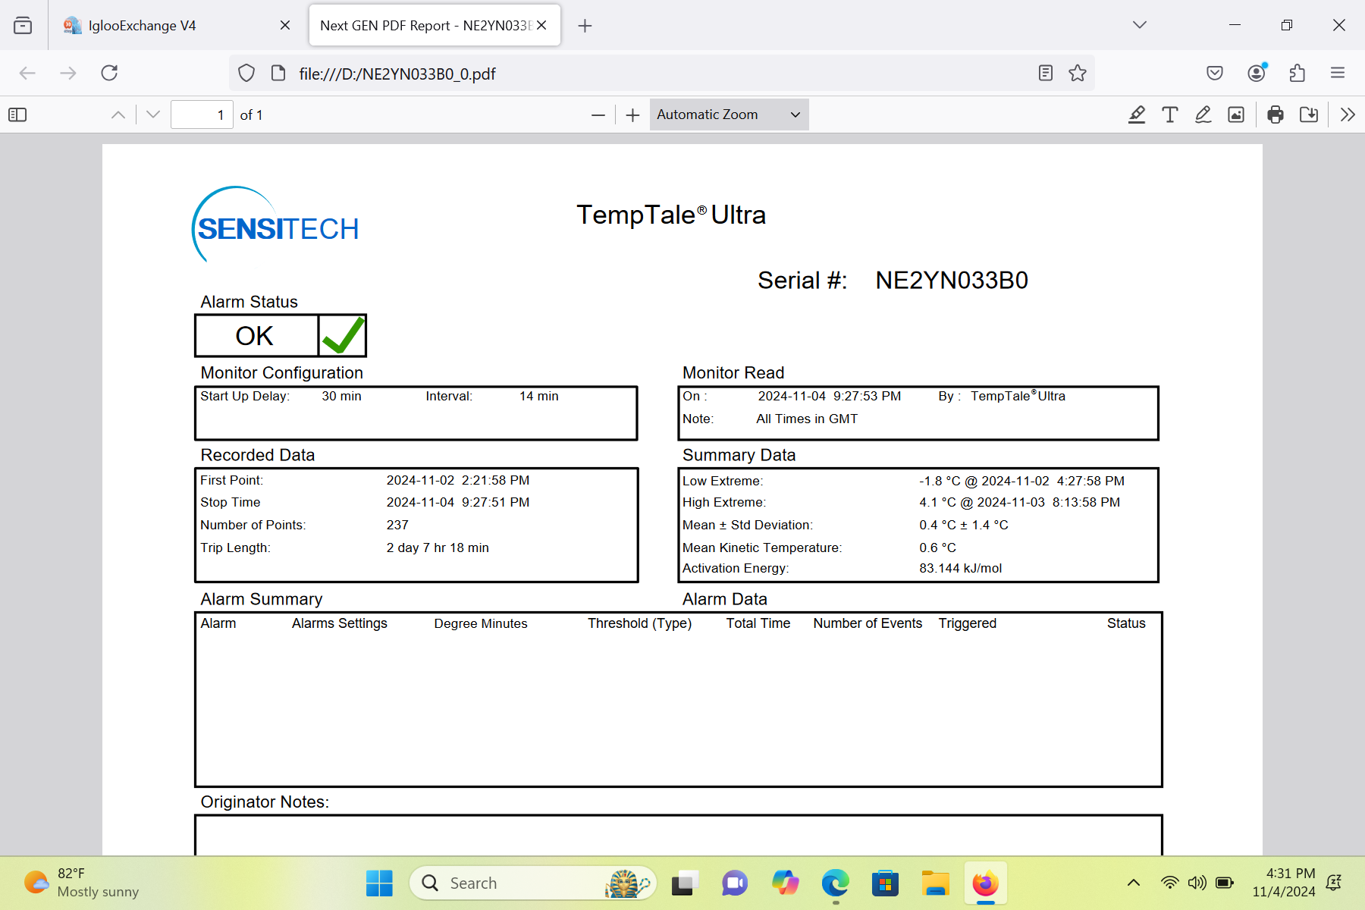This screenshot has width=1365, height=910.
Task: Open the Extensions puzzle icon
Action: (1298, 73)
